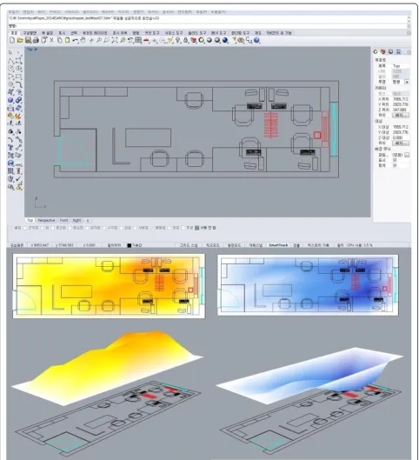Click the New file icon in toolbar
Viewport: 419px width, 460px height.
coord(12,40)
